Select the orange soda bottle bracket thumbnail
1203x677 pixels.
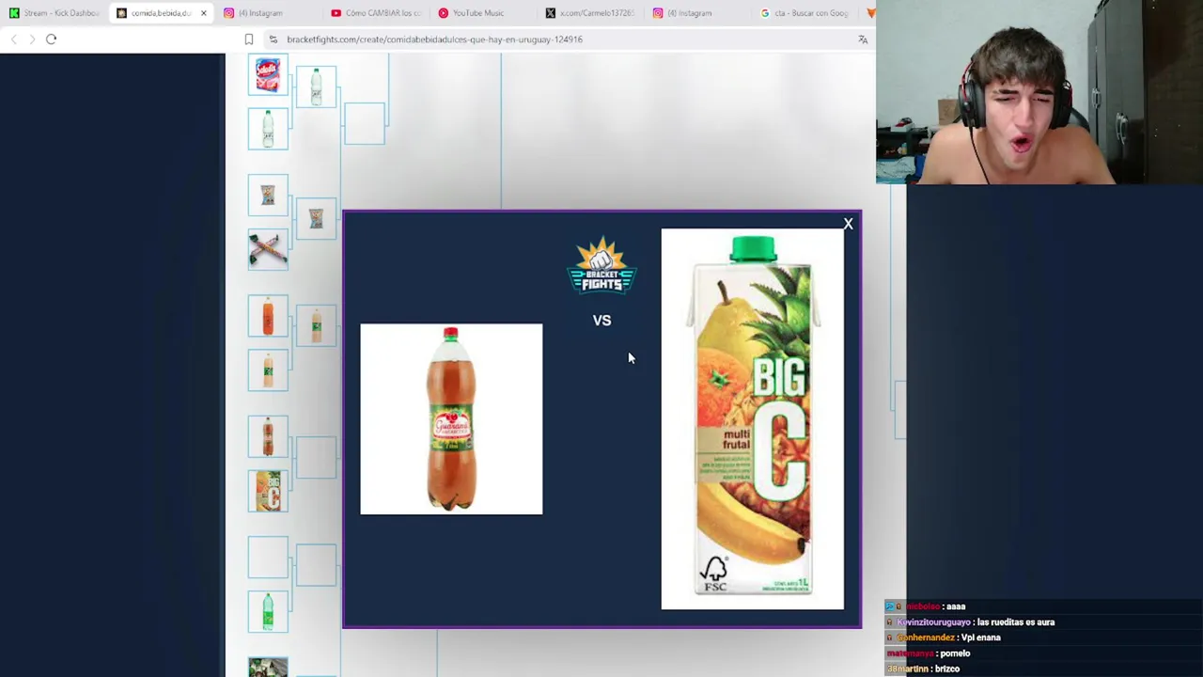(268, 316)
